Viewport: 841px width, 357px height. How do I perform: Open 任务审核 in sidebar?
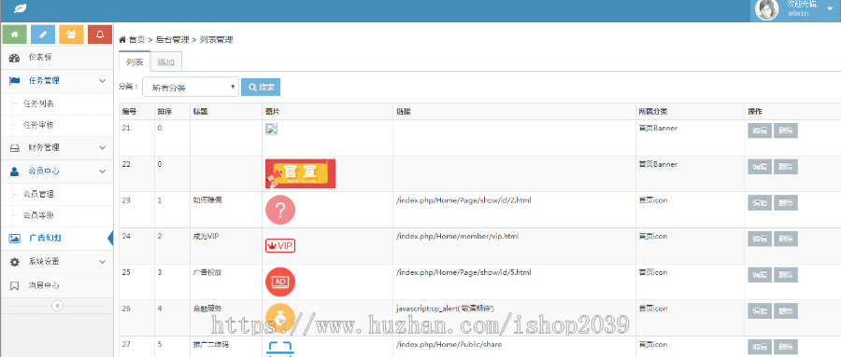(38, 125)
